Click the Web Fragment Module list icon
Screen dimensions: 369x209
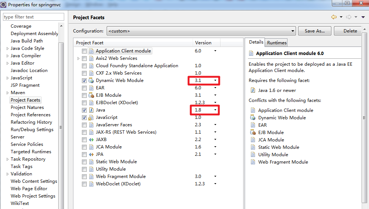point(91,177)
